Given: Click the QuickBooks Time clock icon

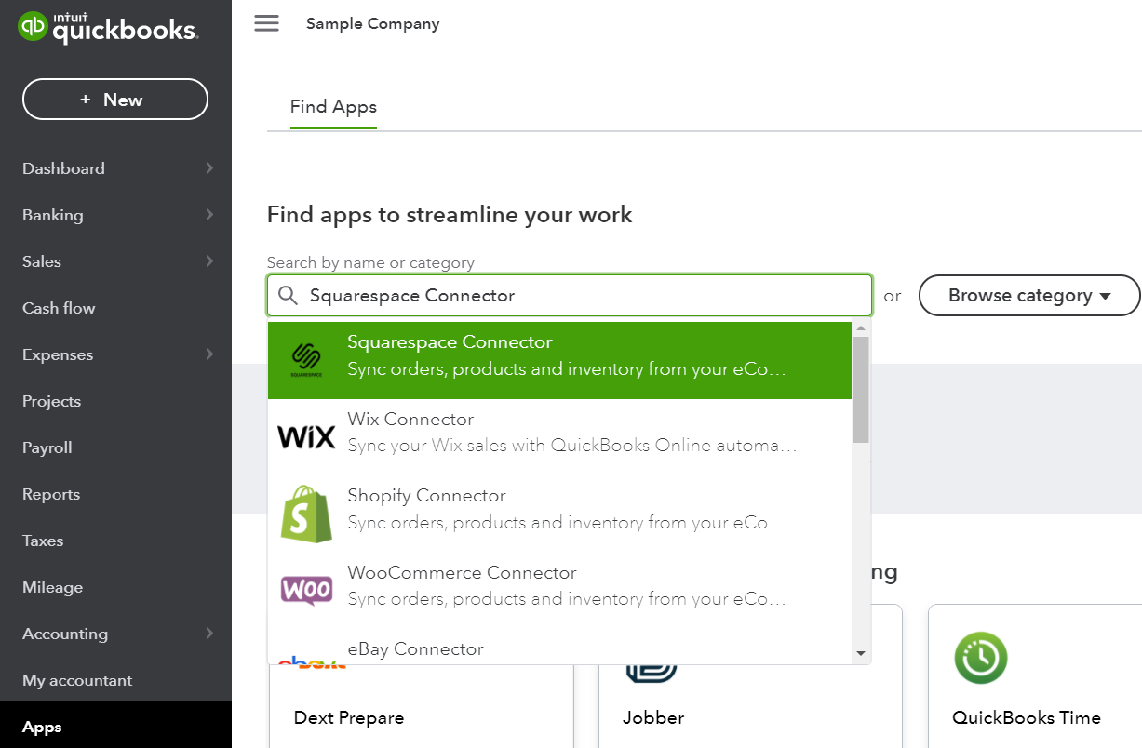Looking at the screenshot, I should click(x=981, y=658).
